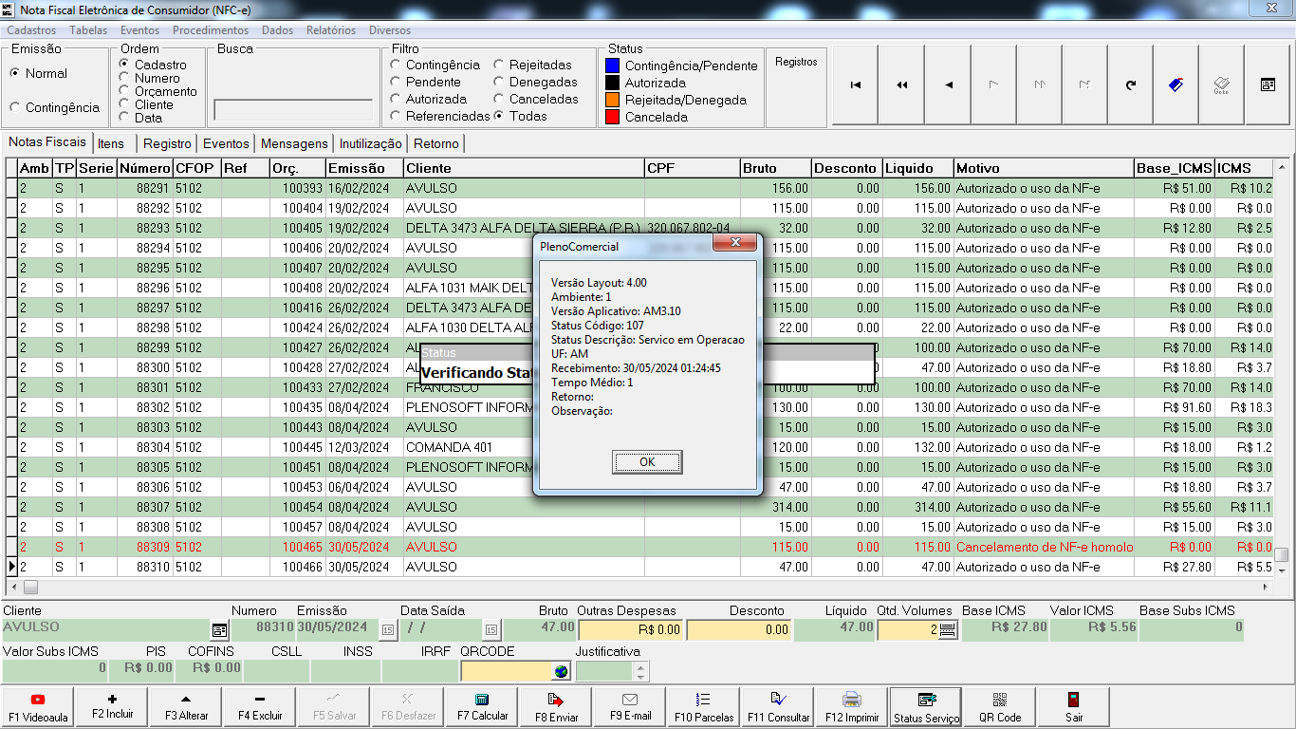Click the Motivo column header

click(x=1044, y=168)
